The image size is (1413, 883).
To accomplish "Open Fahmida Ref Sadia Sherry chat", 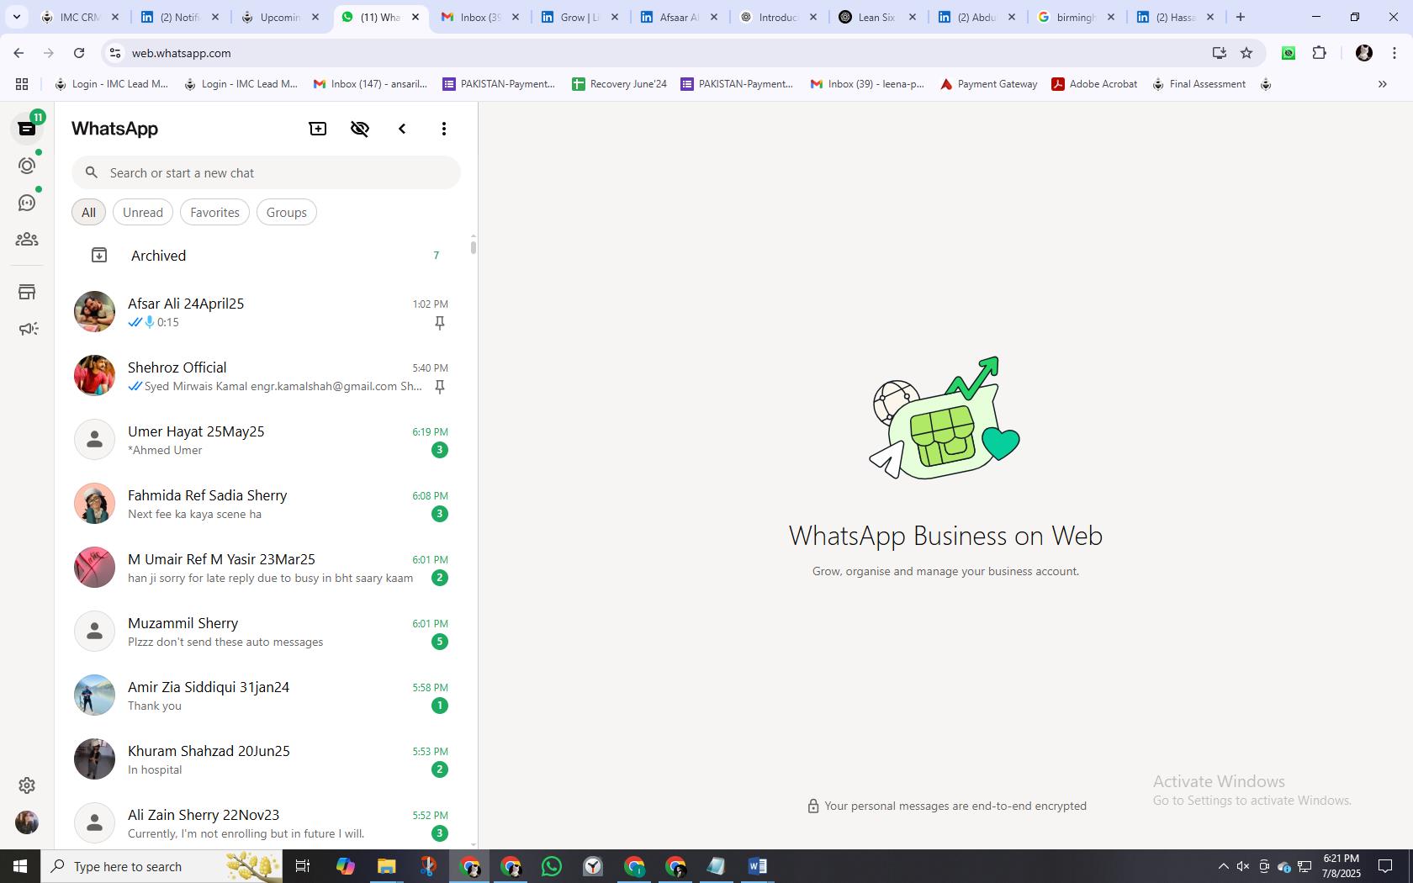I will (266, 504).
